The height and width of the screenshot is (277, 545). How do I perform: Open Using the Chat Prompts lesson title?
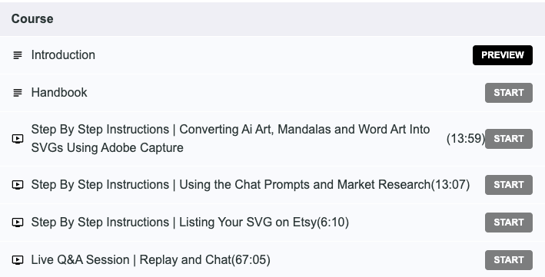231,184
